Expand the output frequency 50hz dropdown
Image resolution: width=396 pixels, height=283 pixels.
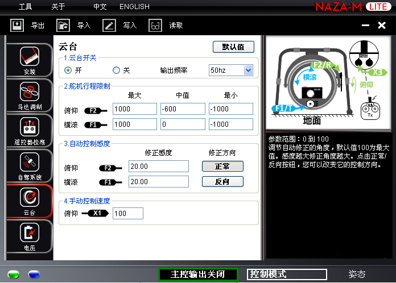pos(247,70)
